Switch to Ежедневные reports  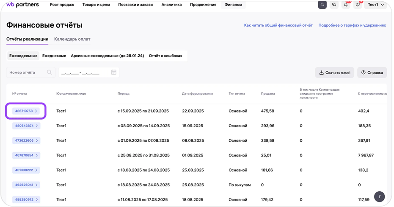click(x=54, y=56)
